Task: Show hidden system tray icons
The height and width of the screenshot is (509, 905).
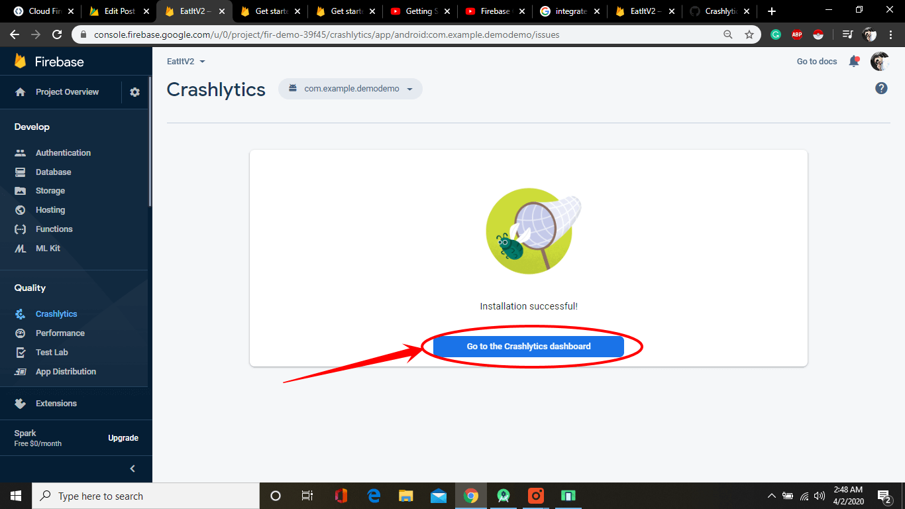Action: (x=771, y=496)
